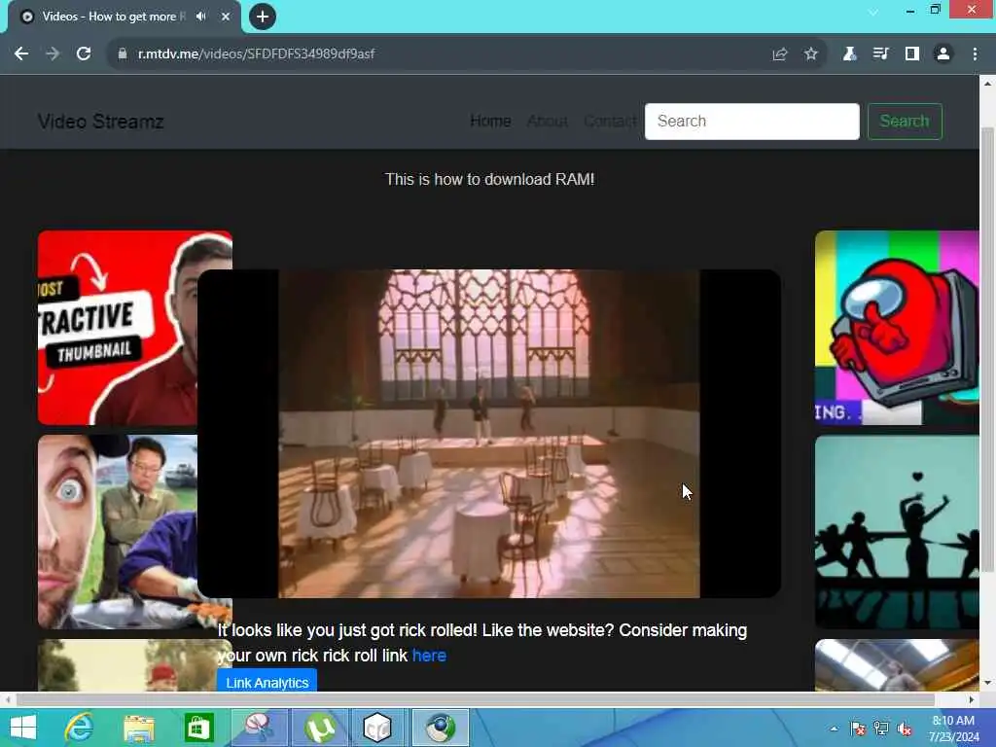The image size is (996, 747).
Task: Go back to the previous page
Action: [21, 54]
